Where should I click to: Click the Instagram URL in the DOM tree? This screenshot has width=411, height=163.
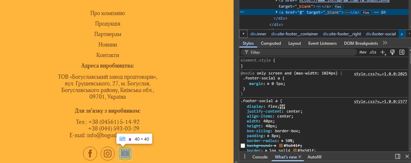coord(344,1)
